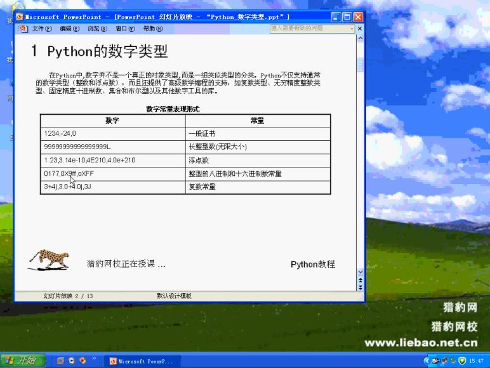The image size is (490, 368).
Task: Click the cell '1234,-24,0'
Action: pos(113,134)
